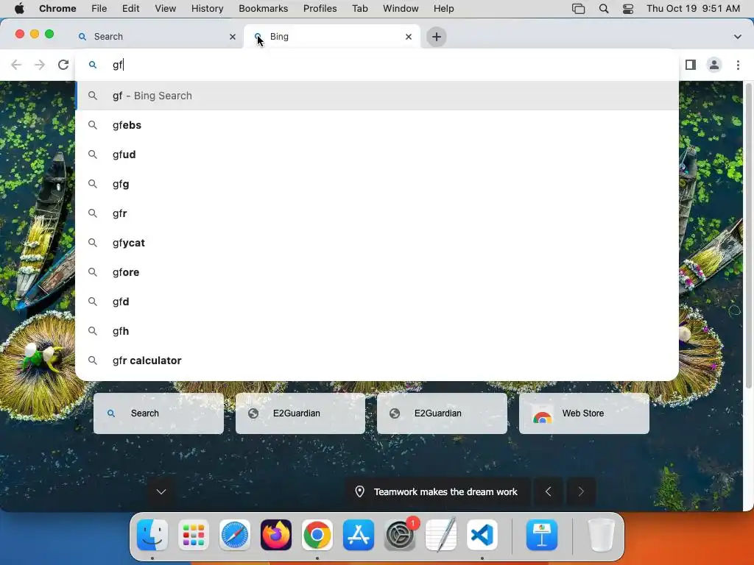Switch to the Search tab
Viewport: 754px width, 565px height.
[x=156, y=37]
